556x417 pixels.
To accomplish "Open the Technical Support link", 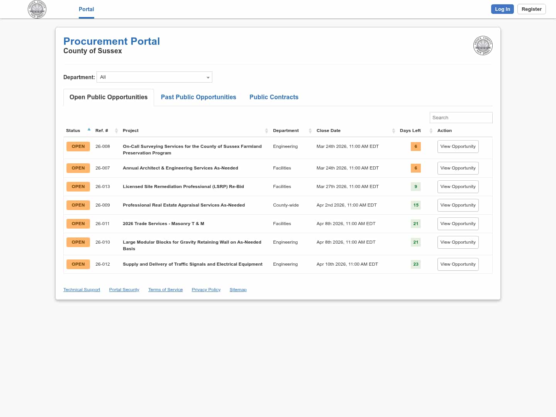I will click(x=81, y=290).
